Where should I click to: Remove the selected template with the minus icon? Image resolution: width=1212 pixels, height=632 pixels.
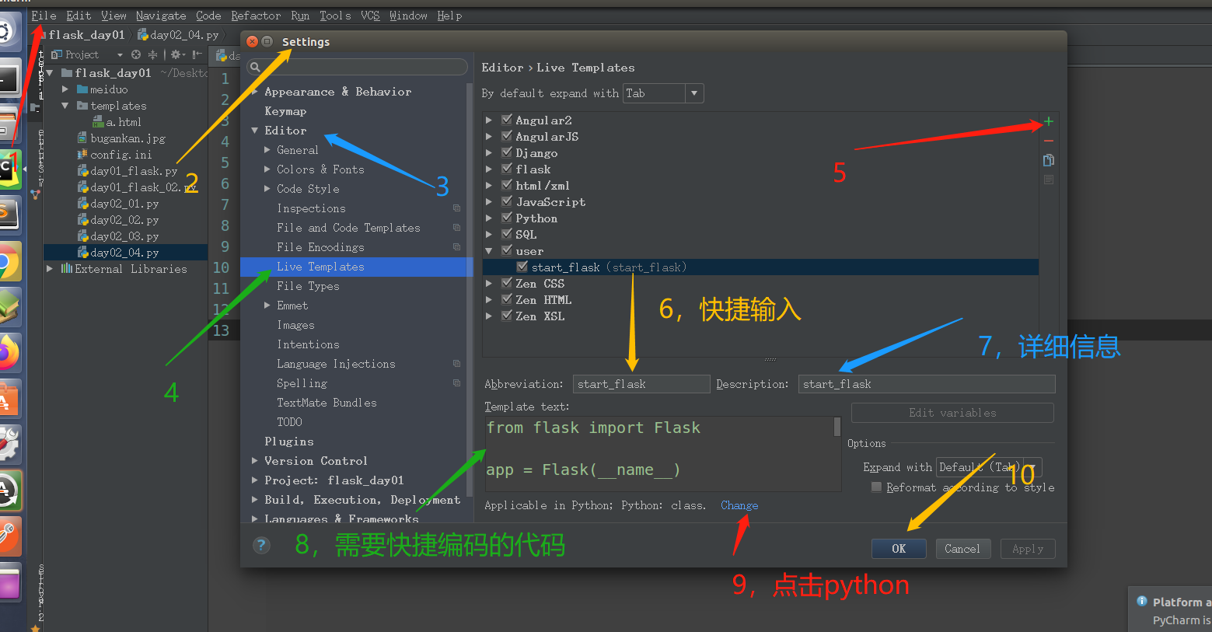point(1048,141)
